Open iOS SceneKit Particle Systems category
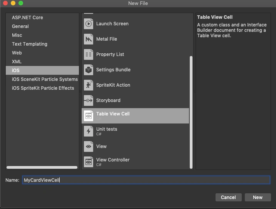Screen dimensions: 276x209 click(42, 79)
